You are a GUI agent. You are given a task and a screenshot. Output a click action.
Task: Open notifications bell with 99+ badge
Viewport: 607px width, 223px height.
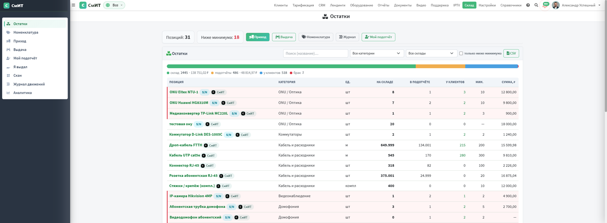pyautogui.click(x=545, y=5)
